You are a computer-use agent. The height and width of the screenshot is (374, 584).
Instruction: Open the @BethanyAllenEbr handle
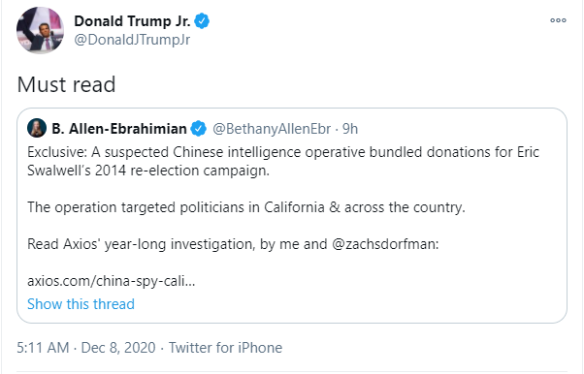coord(272,129)
